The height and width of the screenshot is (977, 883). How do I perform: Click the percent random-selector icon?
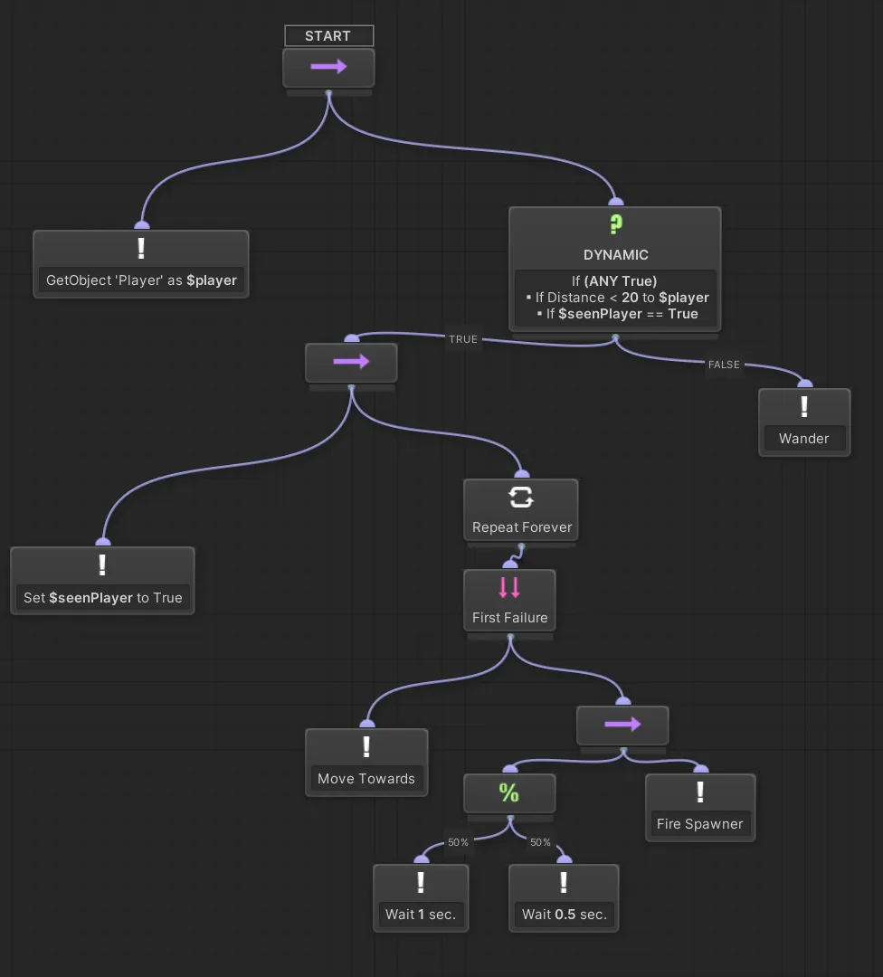(509, 793)
